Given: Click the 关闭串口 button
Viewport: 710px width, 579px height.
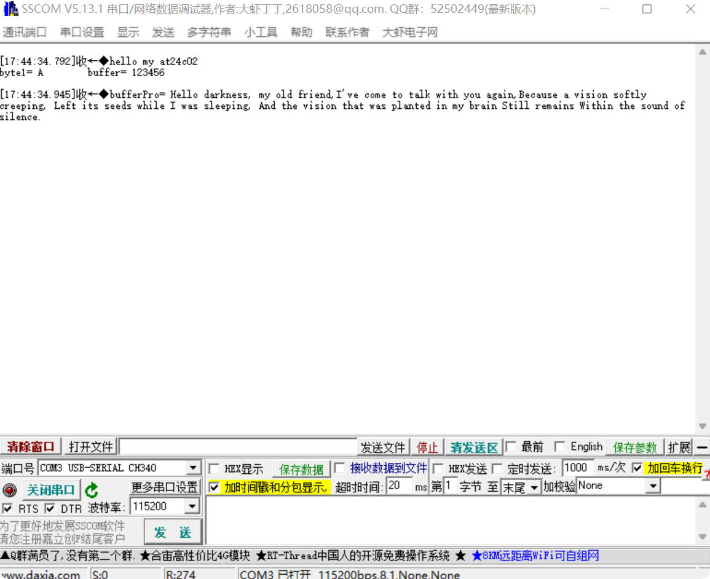Looking at the screenshot, I should coord(50,490).
